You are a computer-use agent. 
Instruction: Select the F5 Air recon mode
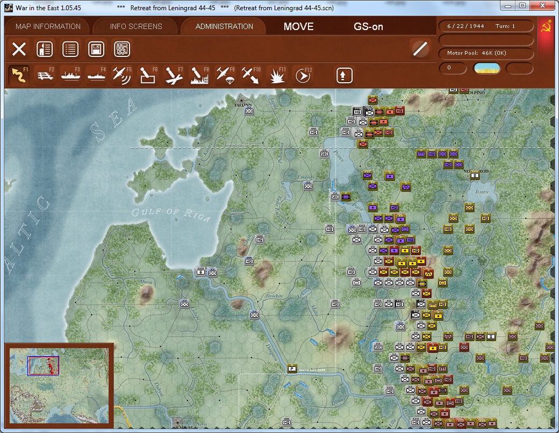tap(121, 75)
